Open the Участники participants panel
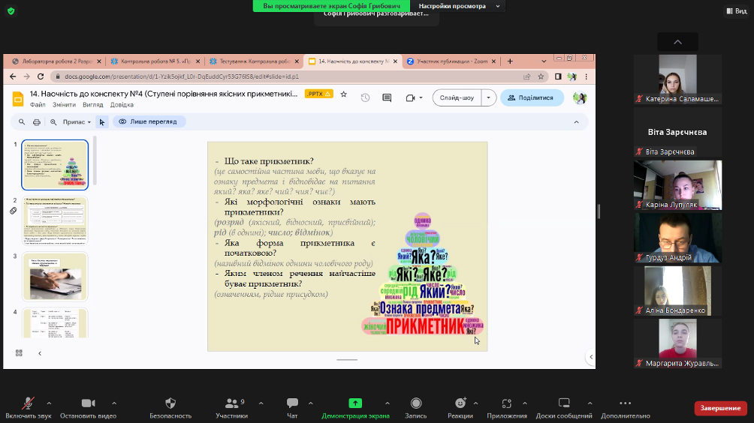 (231, 404)
